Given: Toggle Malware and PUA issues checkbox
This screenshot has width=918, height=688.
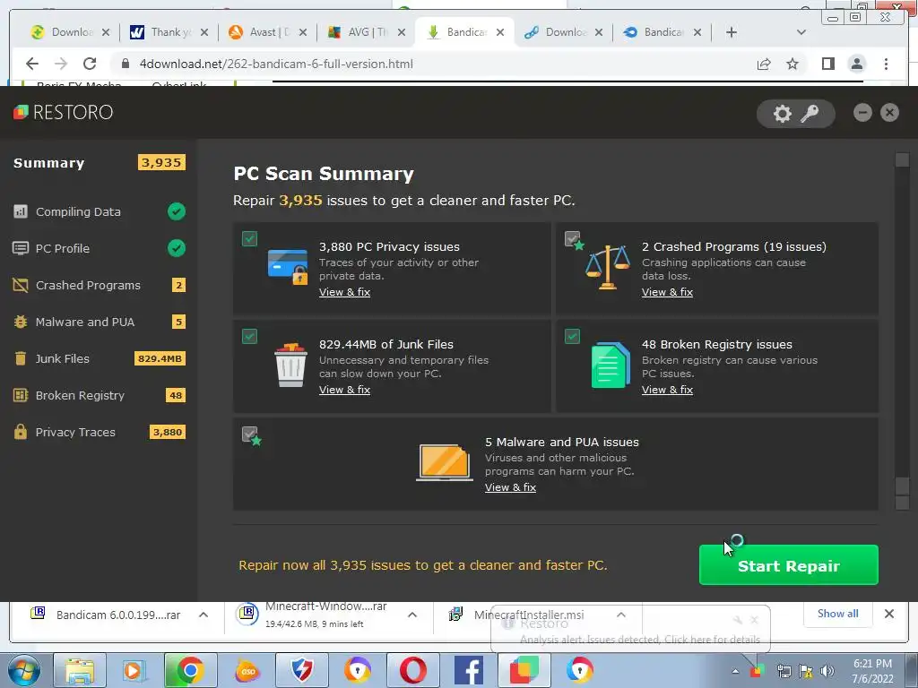Looking at the screenshot, I should [249, 434].
